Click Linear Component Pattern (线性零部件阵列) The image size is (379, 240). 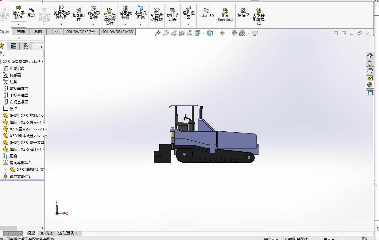click(62, 12)
